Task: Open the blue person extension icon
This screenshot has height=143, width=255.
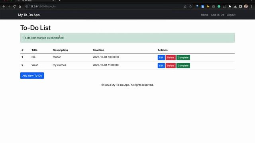Action: (203, 6)
